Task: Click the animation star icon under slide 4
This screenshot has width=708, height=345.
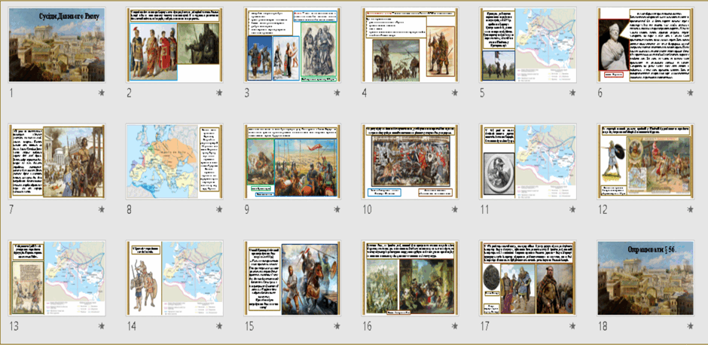Action: tap(455, 93)
